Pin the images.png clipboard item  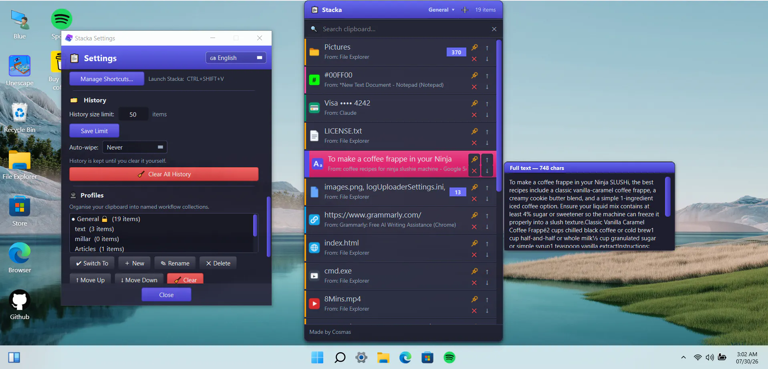[x=474, y=187]
